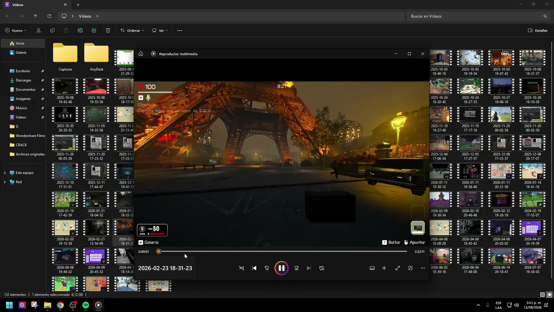Select video 2025-10-03 19-47-42
This screenshot has width=554, height=312.
pyautogui.click(x=501, y=62)
